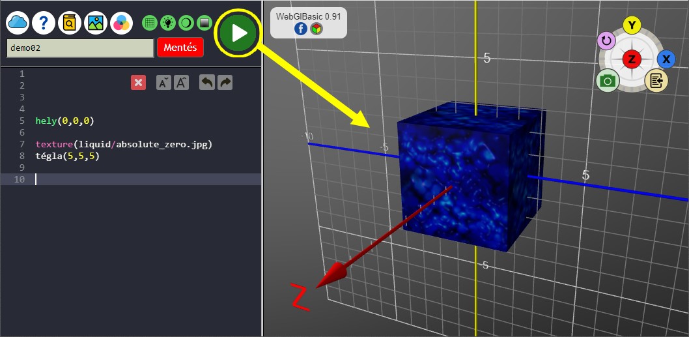Viewport: 689px width, 337px height.
Task: Click the red Mentés save button
Action: (x=180, y=48)
